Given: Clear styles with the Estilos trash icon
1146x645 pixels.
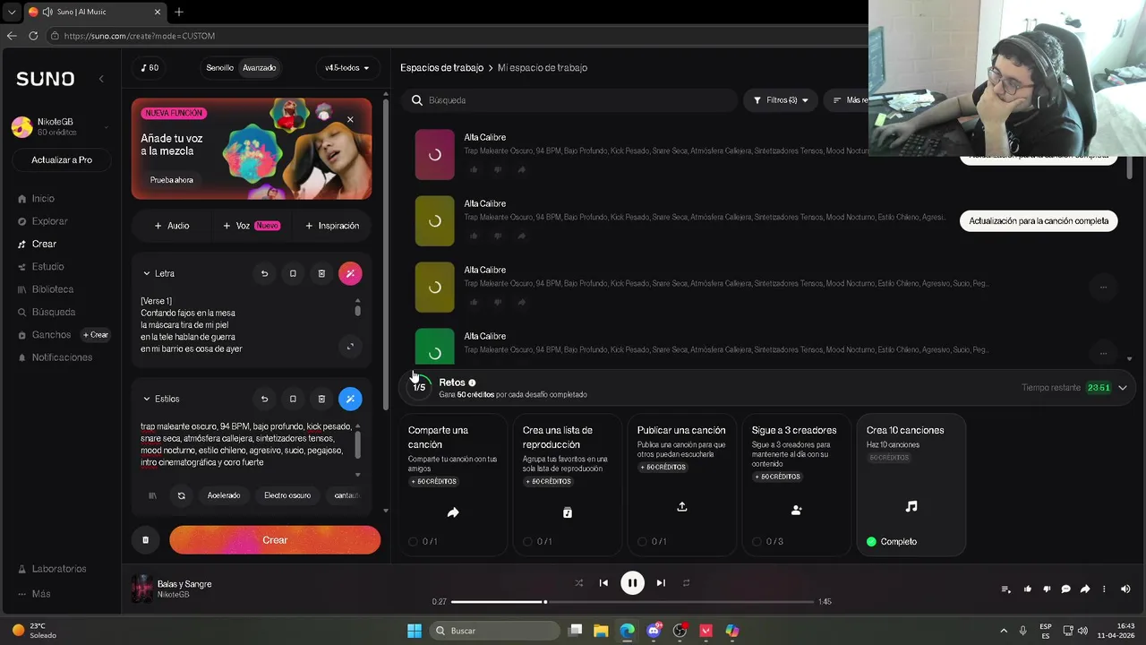Looking at the screenshot, I should pos(321,399).
